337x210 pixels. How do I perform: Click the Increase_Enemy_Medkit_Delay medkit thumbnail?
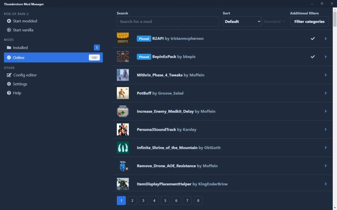coord(123,111)
